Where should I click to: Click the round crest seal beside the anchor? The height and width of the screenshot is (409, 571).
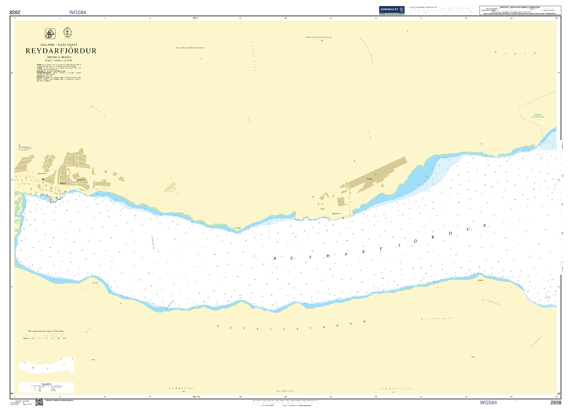coord(68,32)
